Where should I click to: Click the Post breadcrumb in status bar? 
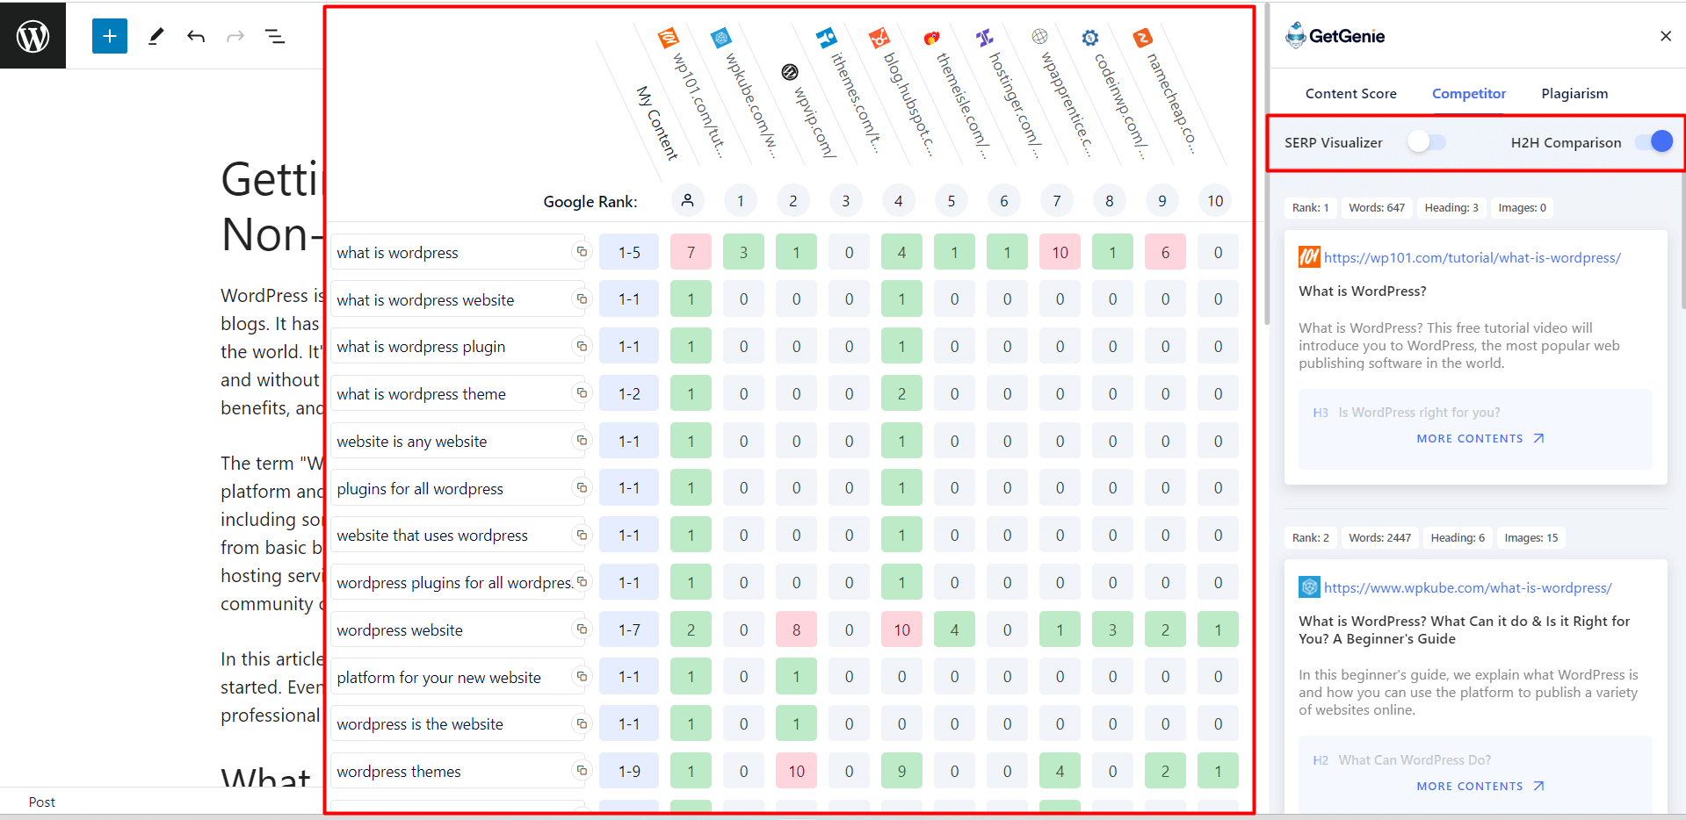tap(41, 802)
